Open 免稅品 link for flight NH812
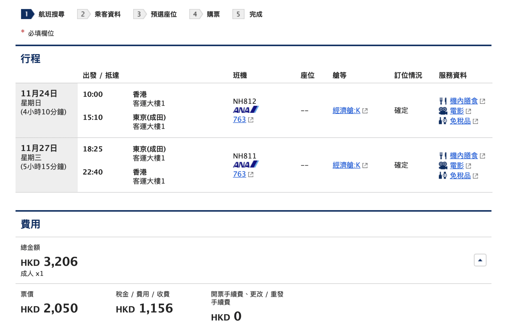Viewport: 515px width, 327px height. coord(460,121)
